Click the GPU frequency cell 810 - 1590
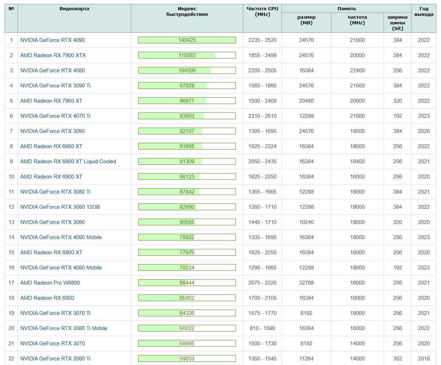 262,328
